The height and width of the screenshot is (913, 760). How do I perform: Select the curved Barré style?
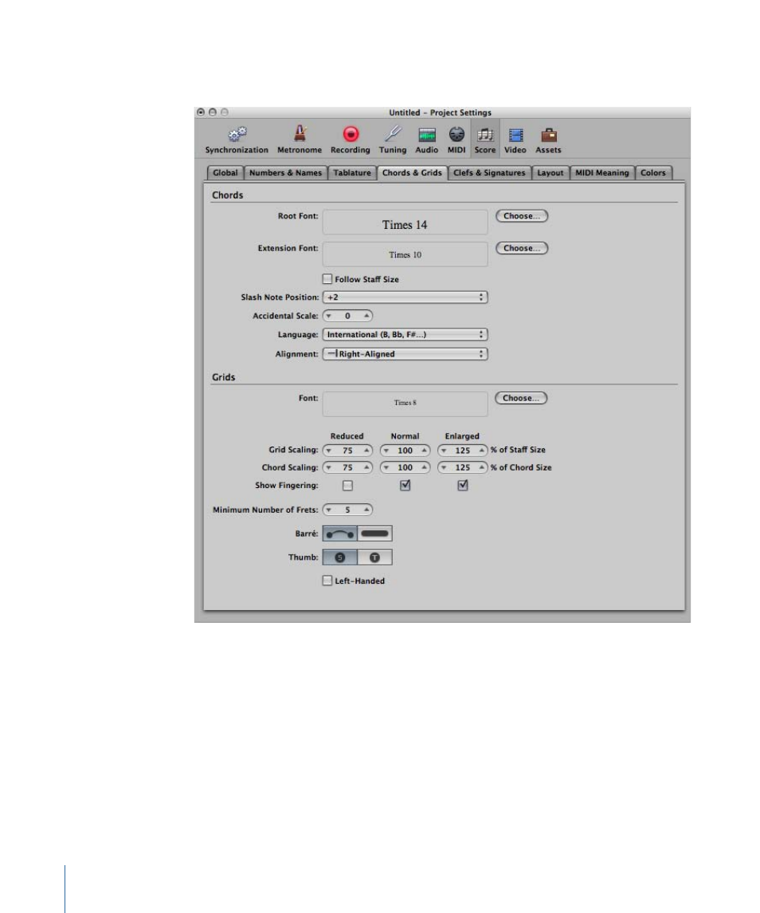[x=340, y=533]
